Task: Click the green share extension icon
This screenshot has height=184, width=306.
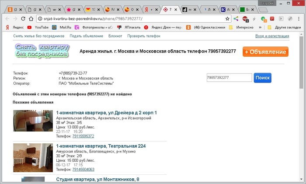Action: tap(236, 19)
